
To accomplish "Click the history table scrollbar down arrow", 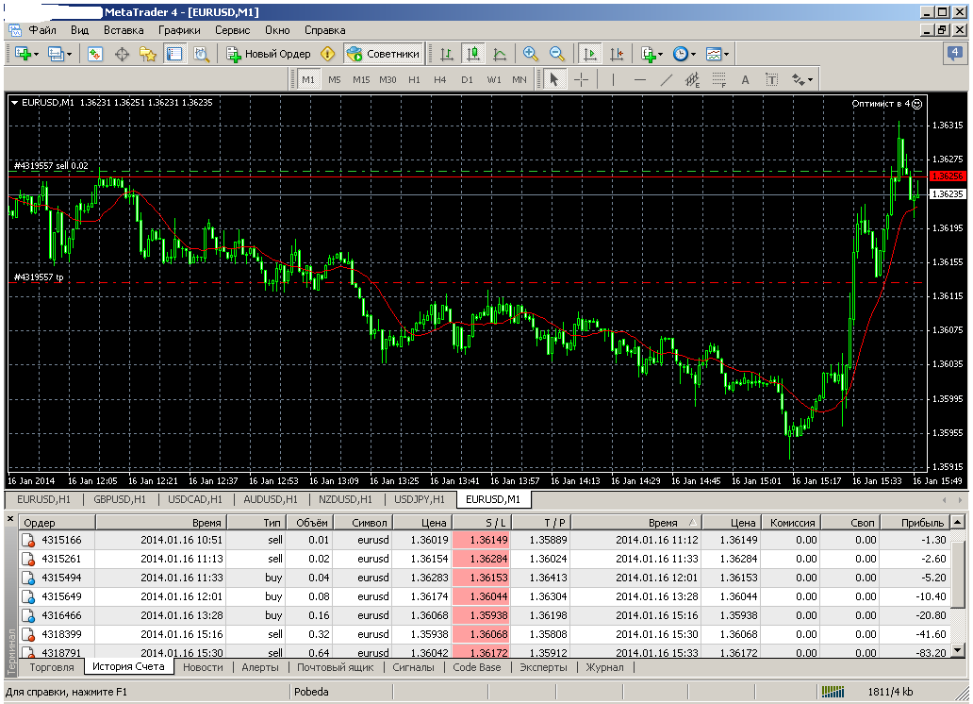I will pos(958,650).
